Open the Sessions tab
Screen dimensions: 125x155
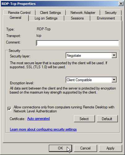click(x=77, y=18)
